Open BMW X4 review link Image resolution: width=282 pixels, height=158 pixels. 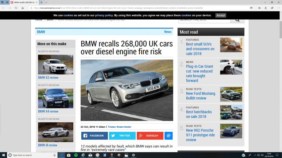(x=48, y=111)
